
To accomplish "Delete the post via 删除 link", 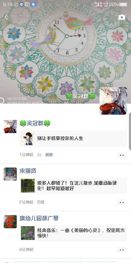I will click(x=49, y=155).
